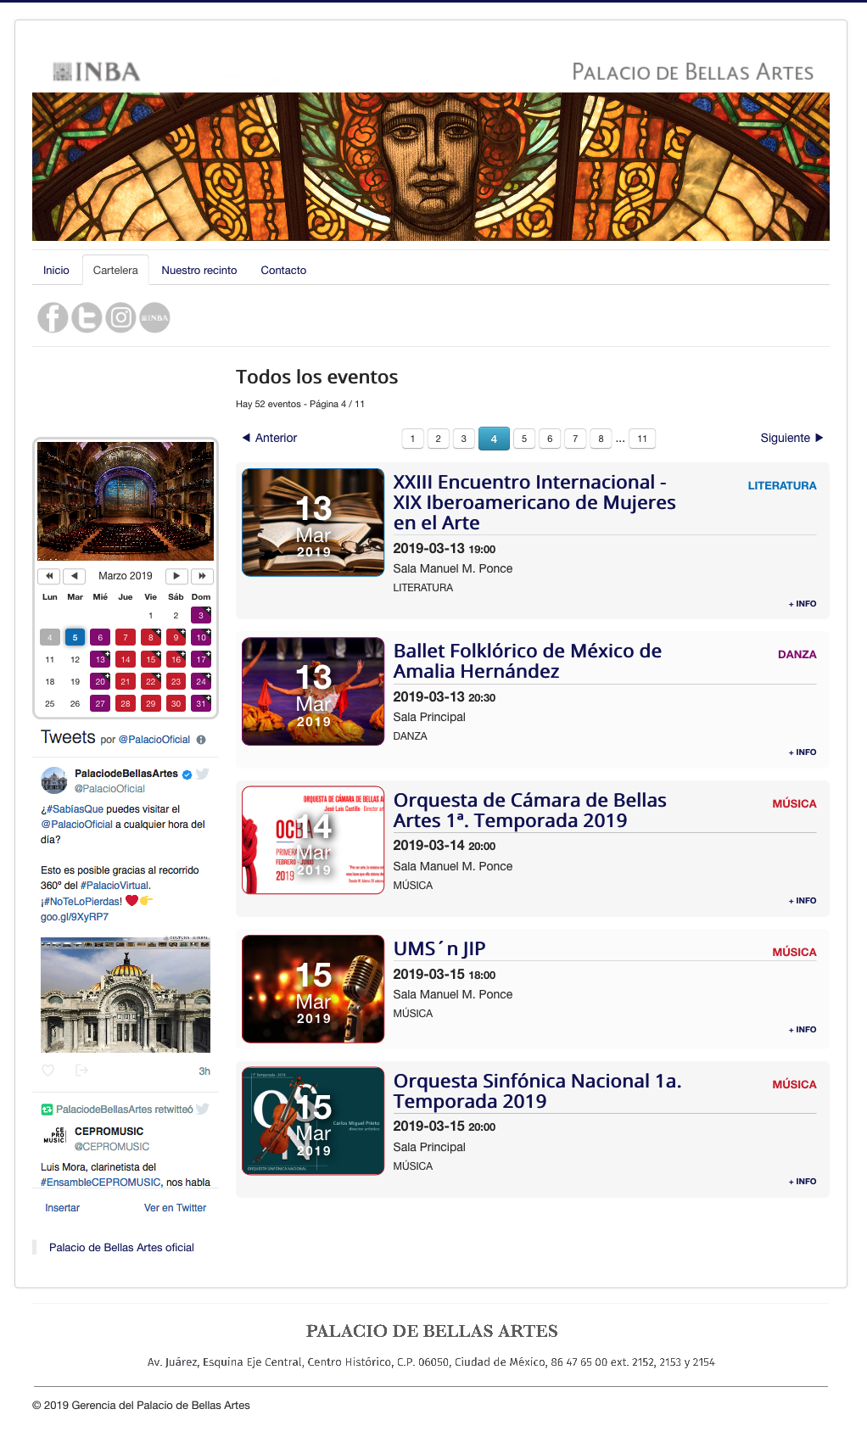The width and height of the screenshot is (867, 1437).
Task: Click the DANZA category label
Action: click(x=797, y=655)
